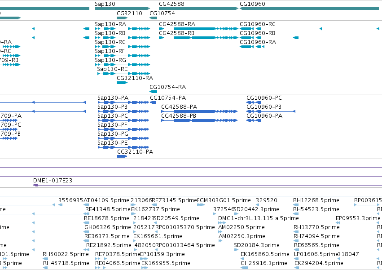Image resolution: width=382 pixels, height=270 pixels.
Task: Select transcript Sap130-RB
Action: 122,38
